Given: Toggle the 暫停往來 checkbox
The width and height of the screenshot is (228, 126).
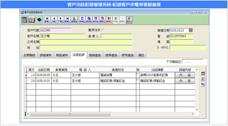Looking at the screenshot, I should pyautogui.click(x=103, y=30).
